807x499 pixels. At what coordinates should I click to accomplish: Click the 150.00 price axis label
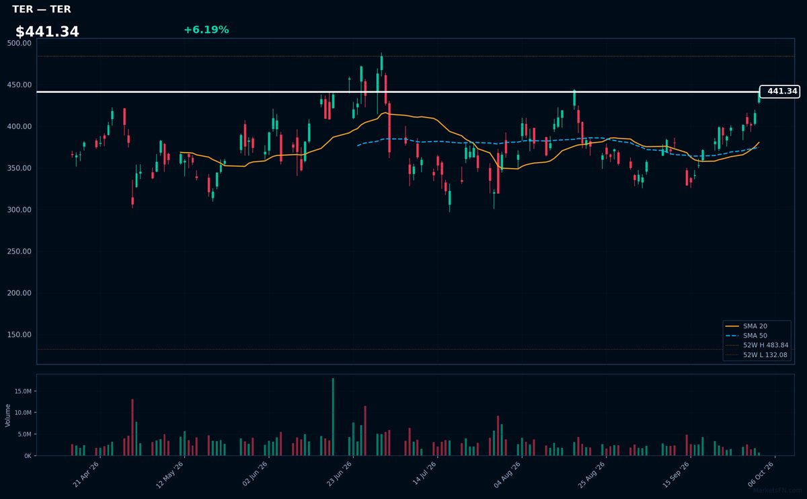tap(19, 335)
